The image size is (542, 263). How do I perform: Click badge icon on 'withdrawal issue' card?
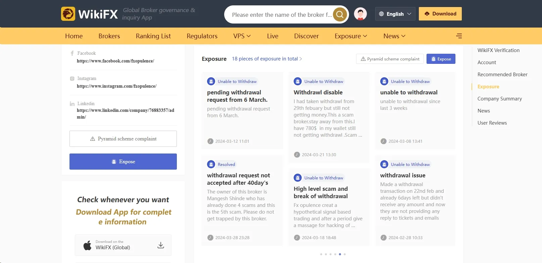click(384, 164)
